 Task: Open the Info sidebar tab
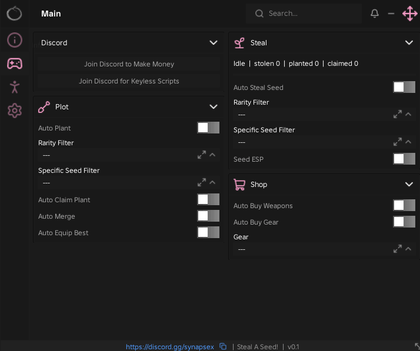coord(15,40)
